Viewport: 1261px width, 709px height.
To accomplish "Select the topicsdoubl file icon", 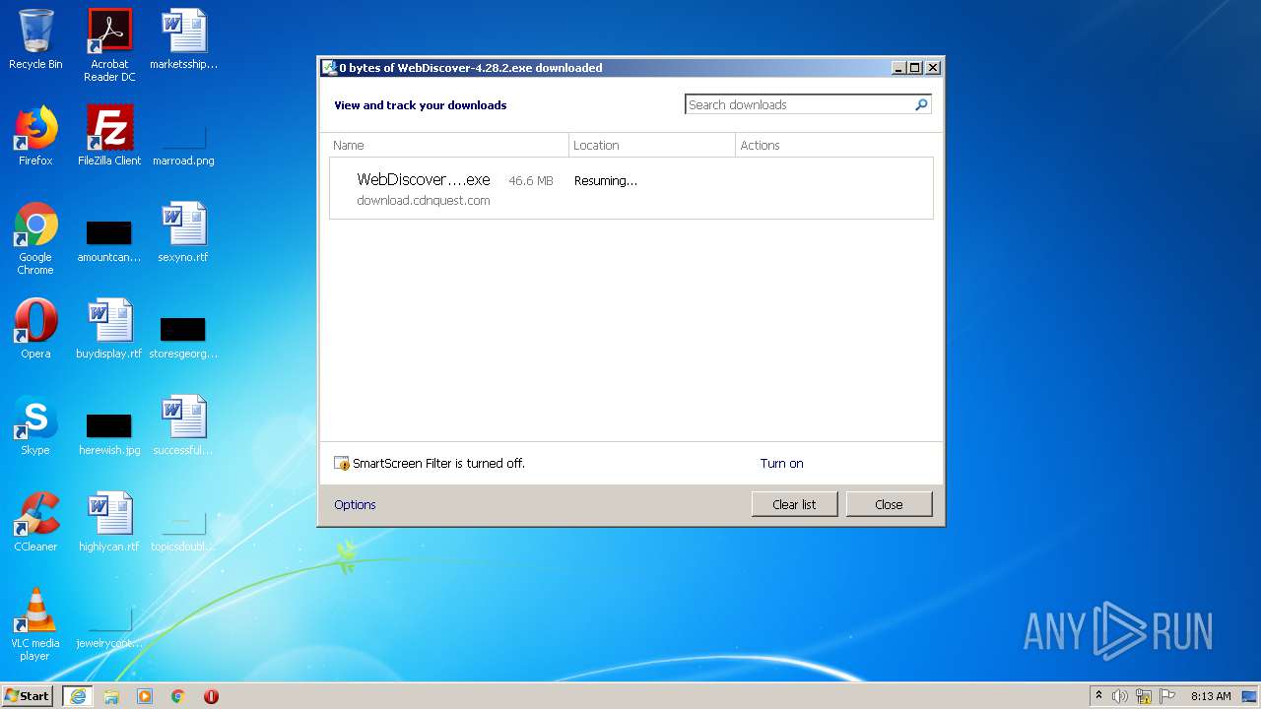I will coord(183,533).
